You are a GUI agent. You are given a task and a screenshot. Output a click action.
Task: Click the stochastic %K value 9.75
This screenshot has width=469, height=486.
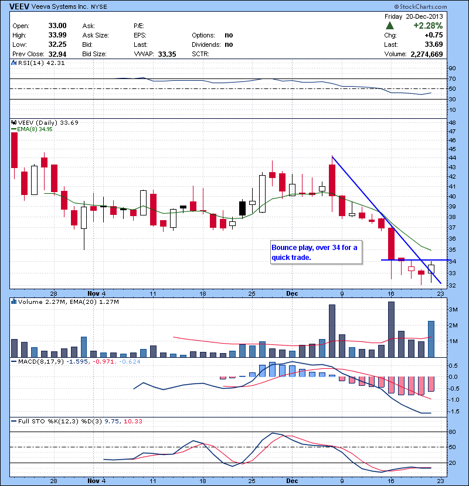(112, 421)
